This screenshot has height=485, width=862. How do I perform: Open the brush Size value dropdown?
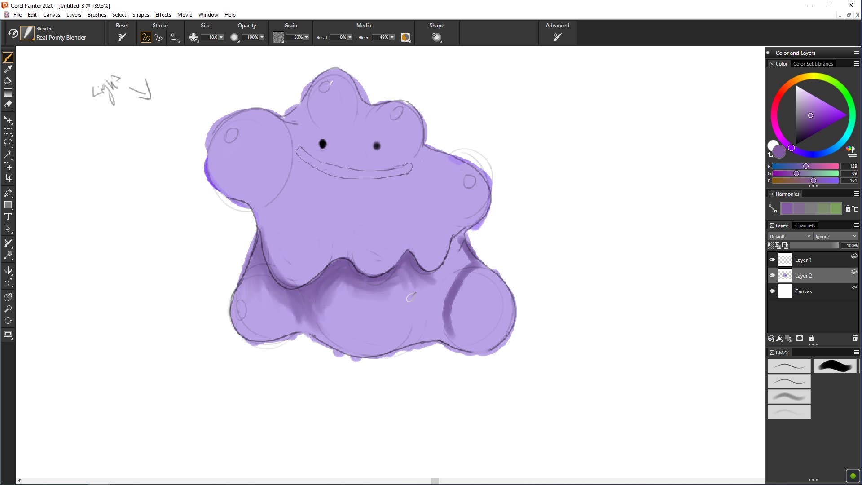221,37
